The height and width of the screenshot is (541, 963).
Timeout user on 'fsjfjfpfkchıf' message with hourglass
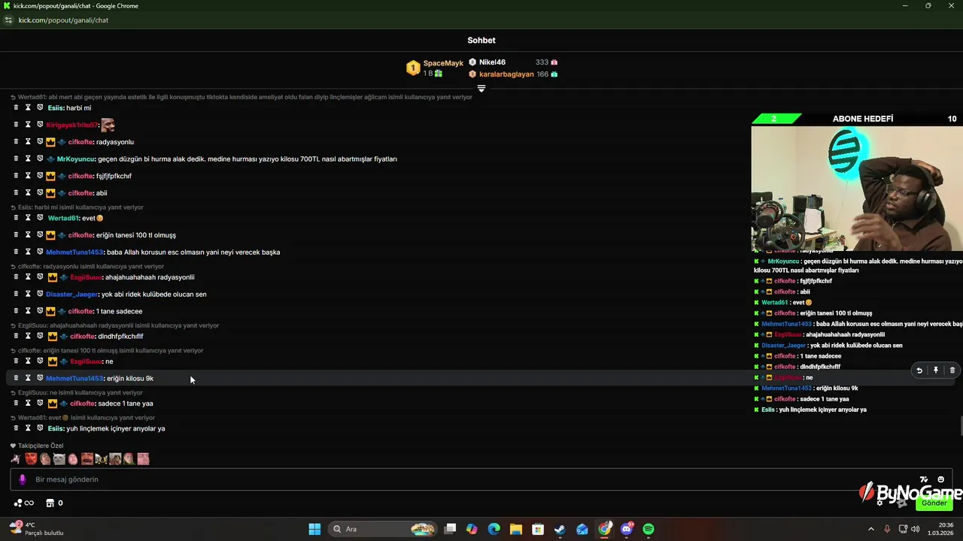point(28,176)
